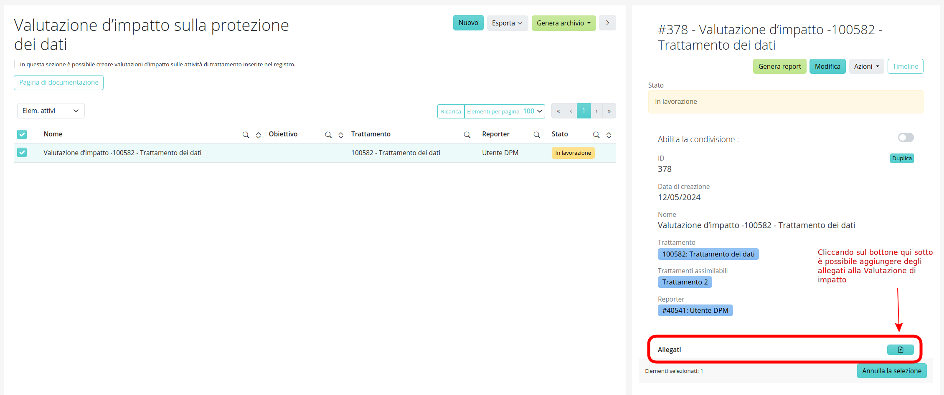Click the ID value 378
The height and width of the screenshot is (395, 944).
(665, 169)
